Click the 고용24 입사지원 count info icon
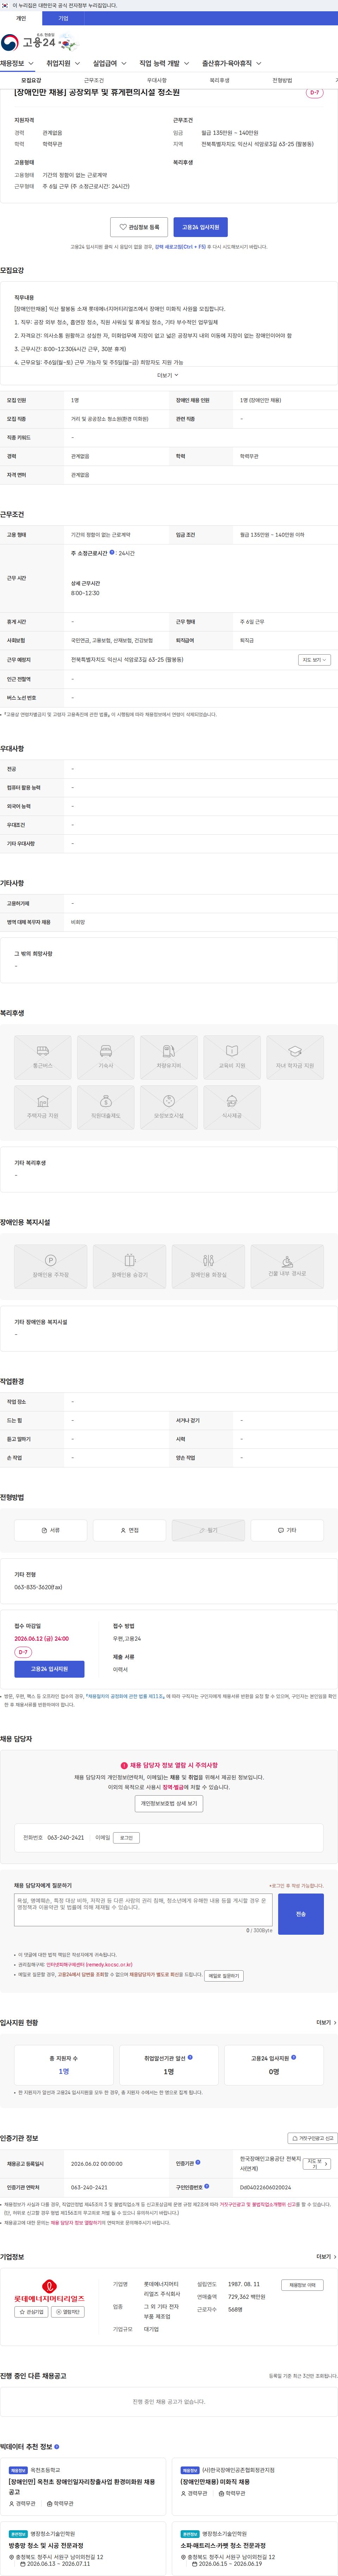Viewport: 338px width, 2576px height. coord(293,2057)
